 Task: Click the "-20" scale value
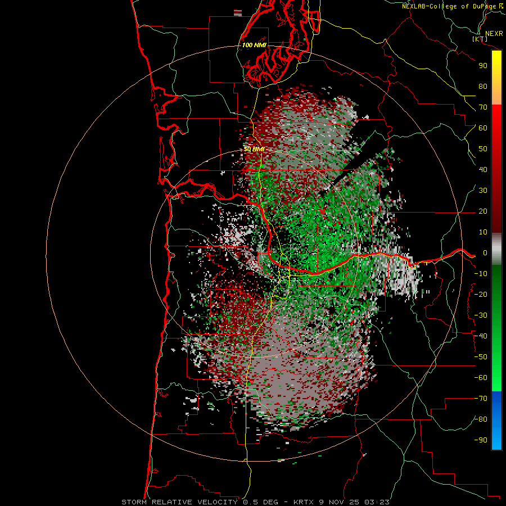[481, 294]
